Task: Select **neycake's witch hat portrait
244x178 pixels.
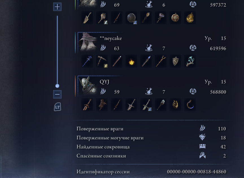Action: (x=88, y=42)
